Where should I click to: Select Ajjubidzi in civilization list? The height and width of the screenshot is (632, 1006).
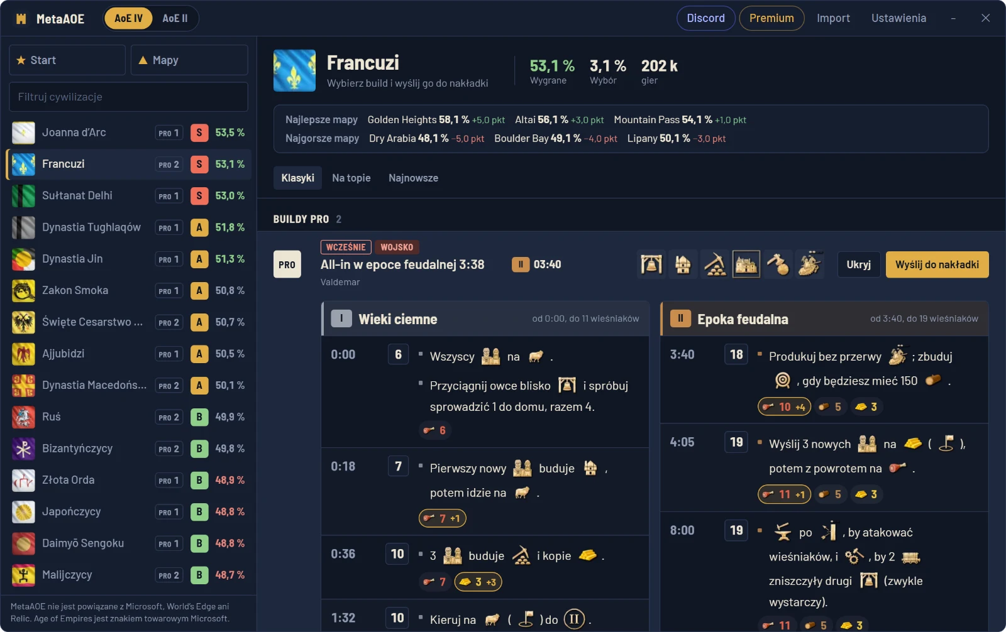pos(128,354)
